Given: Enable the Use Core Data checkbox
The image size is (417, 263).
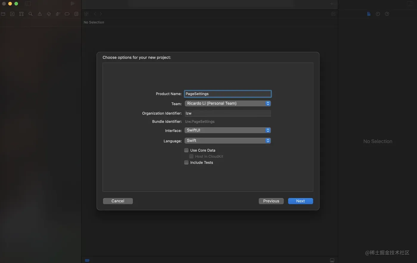Looking at the screenshot, I should click(x=186, y=150).
